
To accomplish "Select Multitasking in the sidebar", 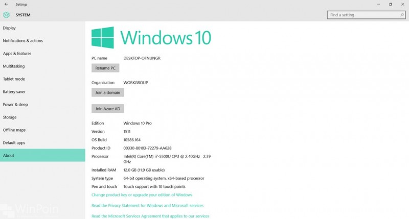I will tap(42, 66).
